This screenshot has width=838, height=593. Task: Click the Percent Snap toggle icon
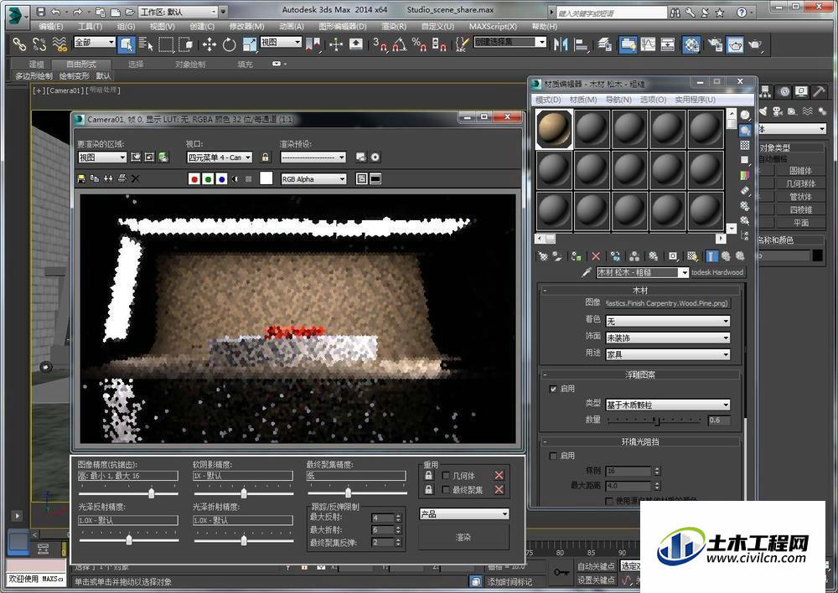pyautogui.click(x=419, y=44)
